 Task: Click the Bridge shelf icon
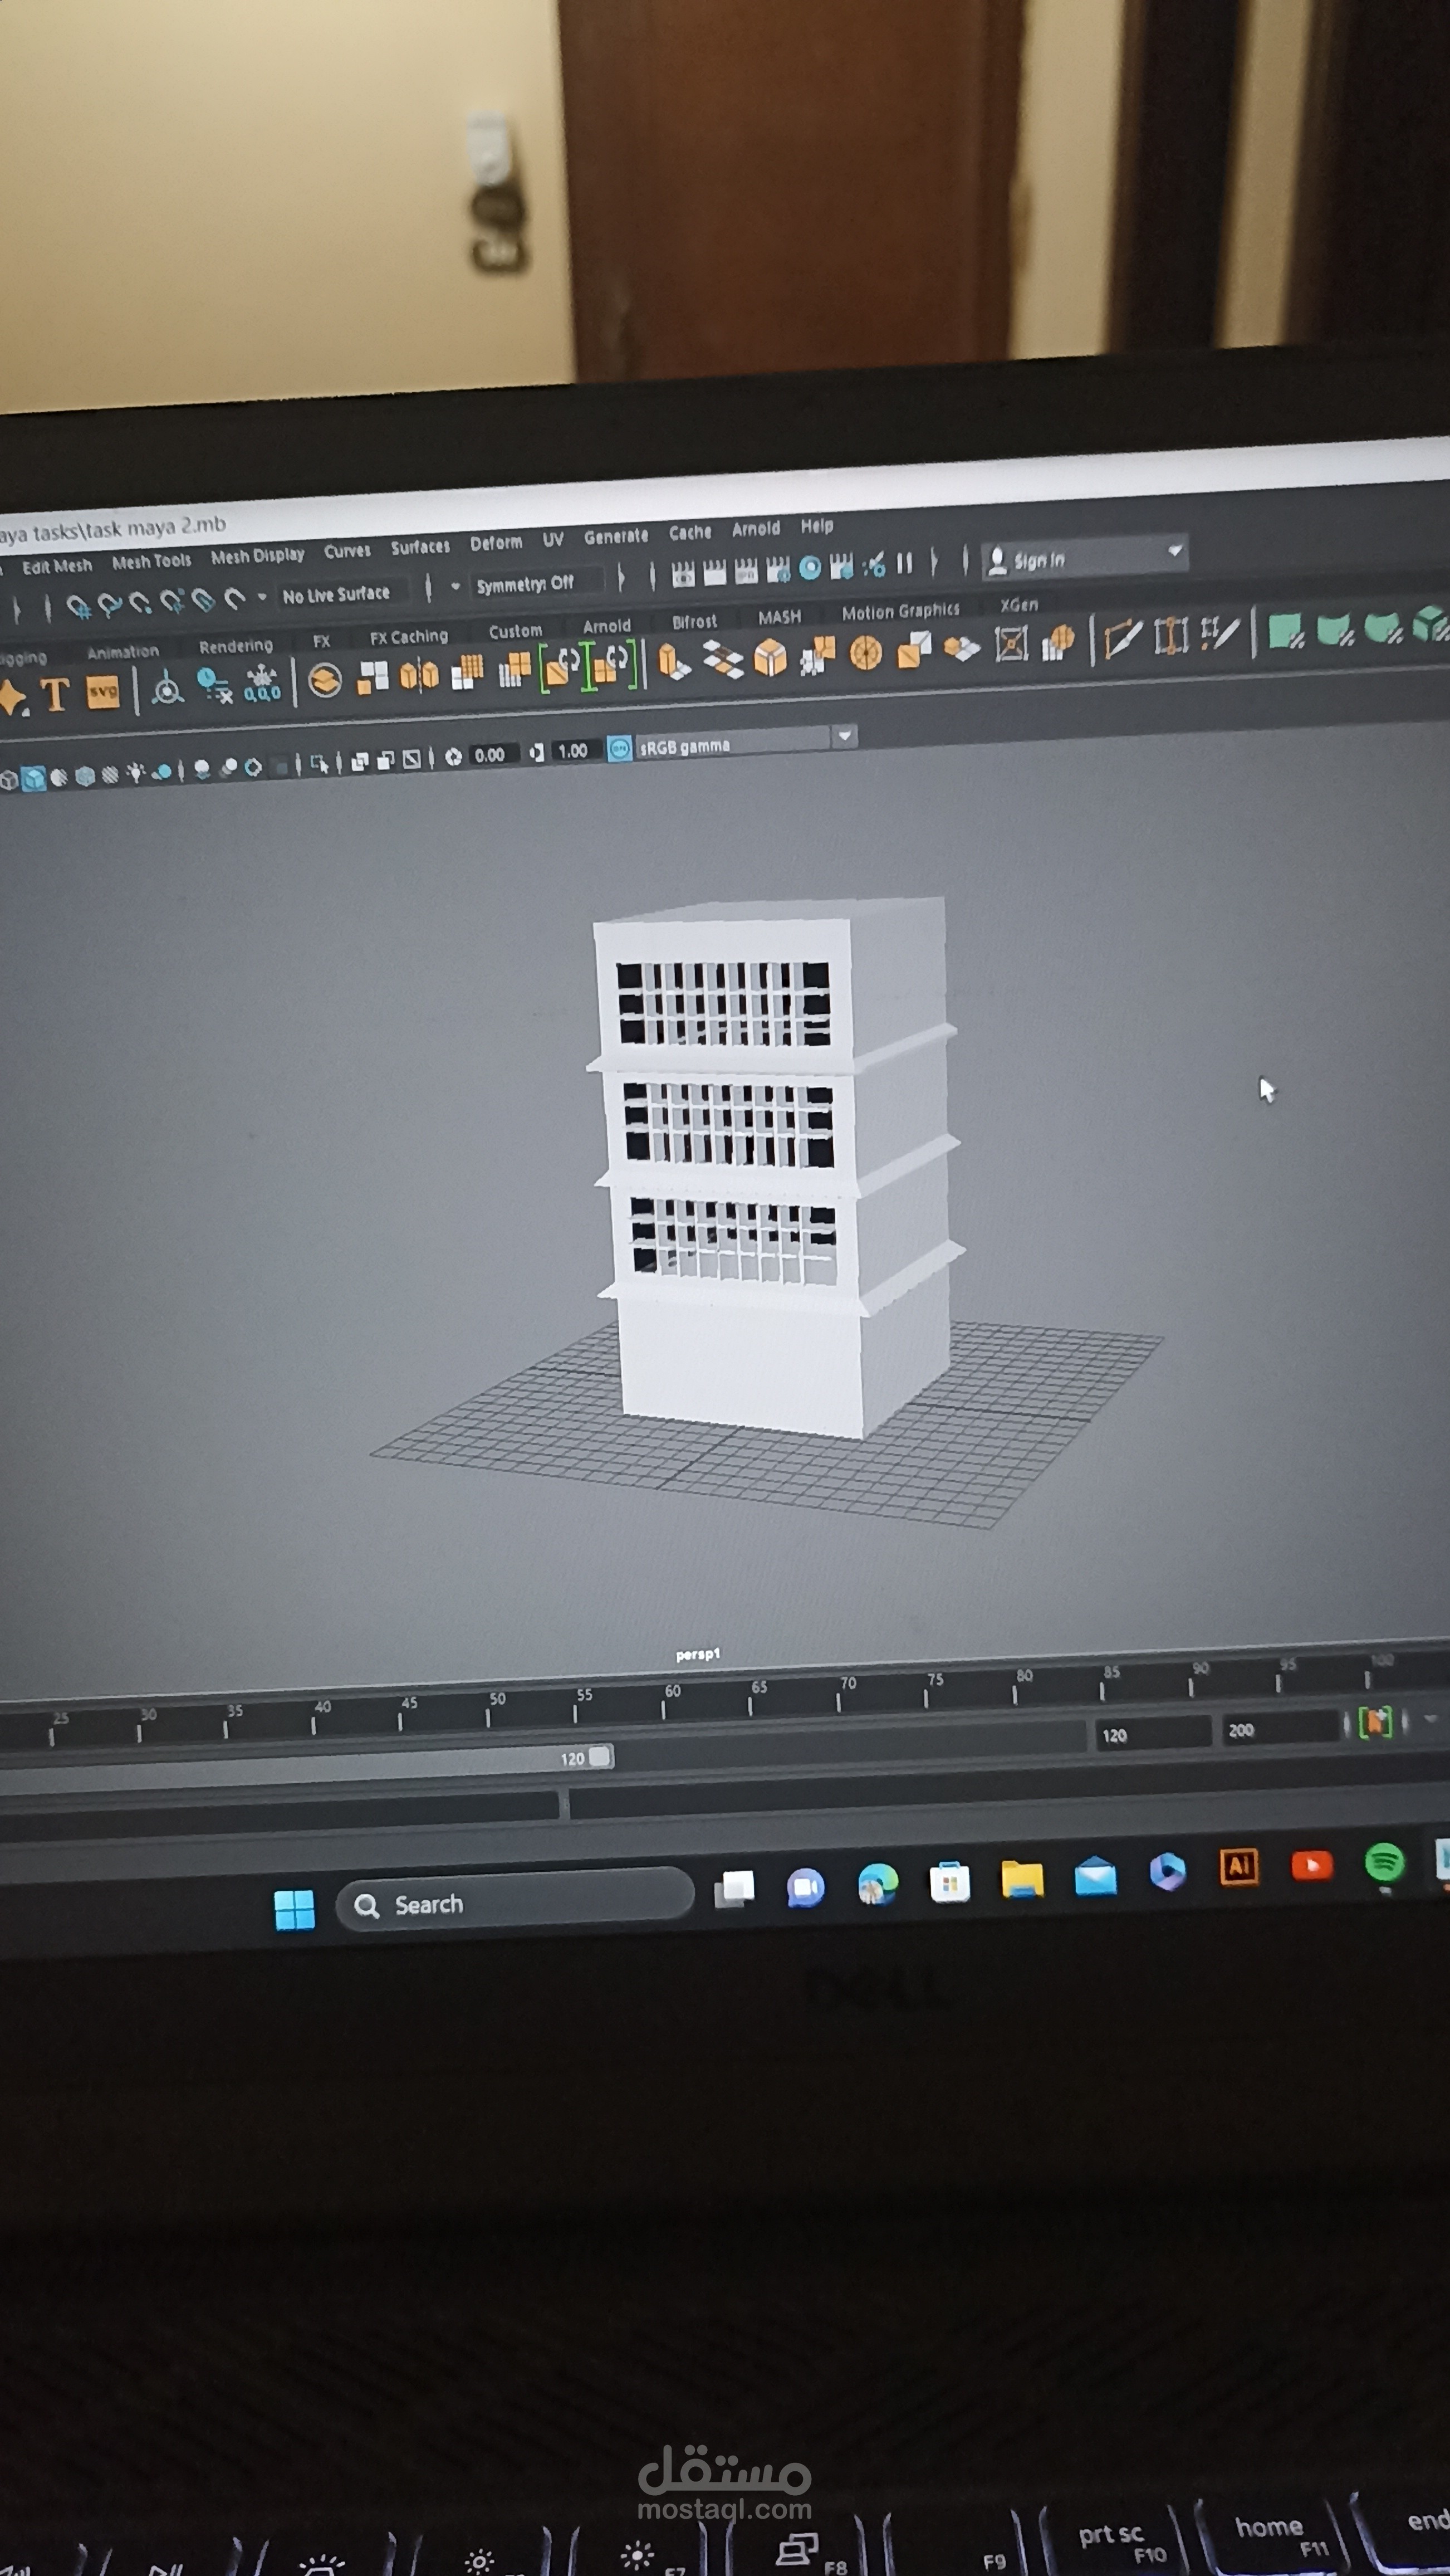[723, 659]
